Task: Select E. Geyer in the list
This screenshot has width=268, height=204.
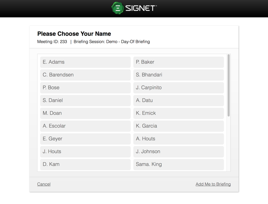Action: pos(85,139)
